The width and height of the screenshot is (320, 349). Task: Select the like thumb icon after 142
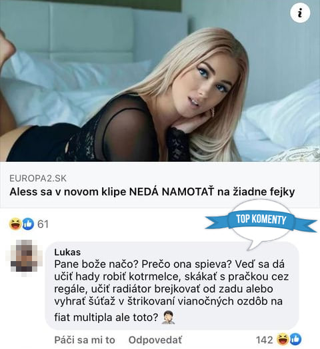coord(295,340)
